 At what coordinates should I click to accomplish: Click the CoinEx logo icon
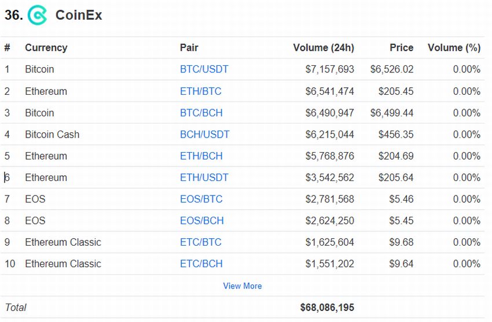pyautogui.click(x=37, y=15)
